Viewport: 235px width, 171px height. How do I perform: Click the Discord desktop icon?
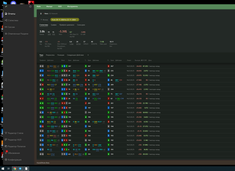(13, 3)
